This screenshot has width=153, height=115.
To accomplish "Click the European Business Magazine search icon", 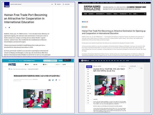I will tap(145, 14).
